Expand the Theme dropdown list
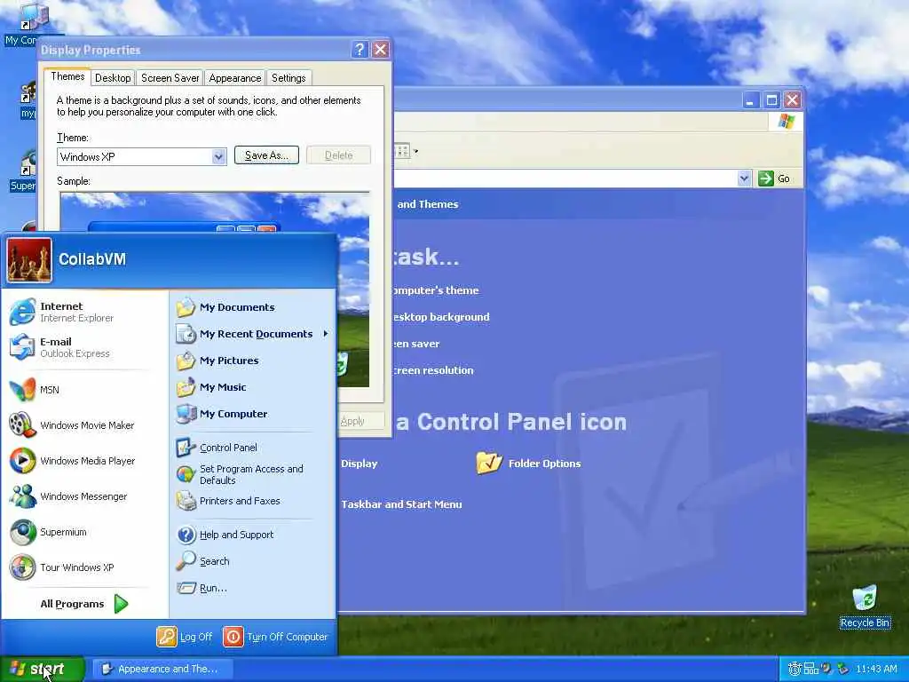This screenshot has width=909, height=682. coord(218,156)
